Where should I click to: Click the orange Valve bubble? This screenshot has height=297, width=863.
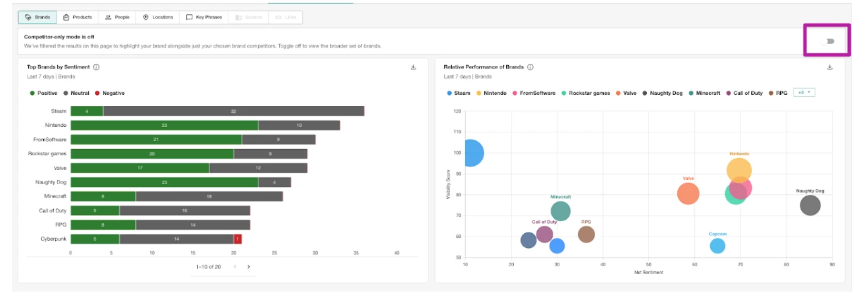(688, 194)
